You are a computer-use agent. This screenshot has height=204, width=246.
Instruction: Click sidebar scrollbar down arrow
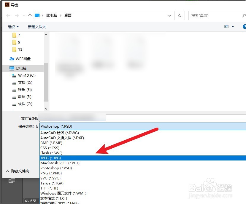pyautogui.click(x=46, y=109)
